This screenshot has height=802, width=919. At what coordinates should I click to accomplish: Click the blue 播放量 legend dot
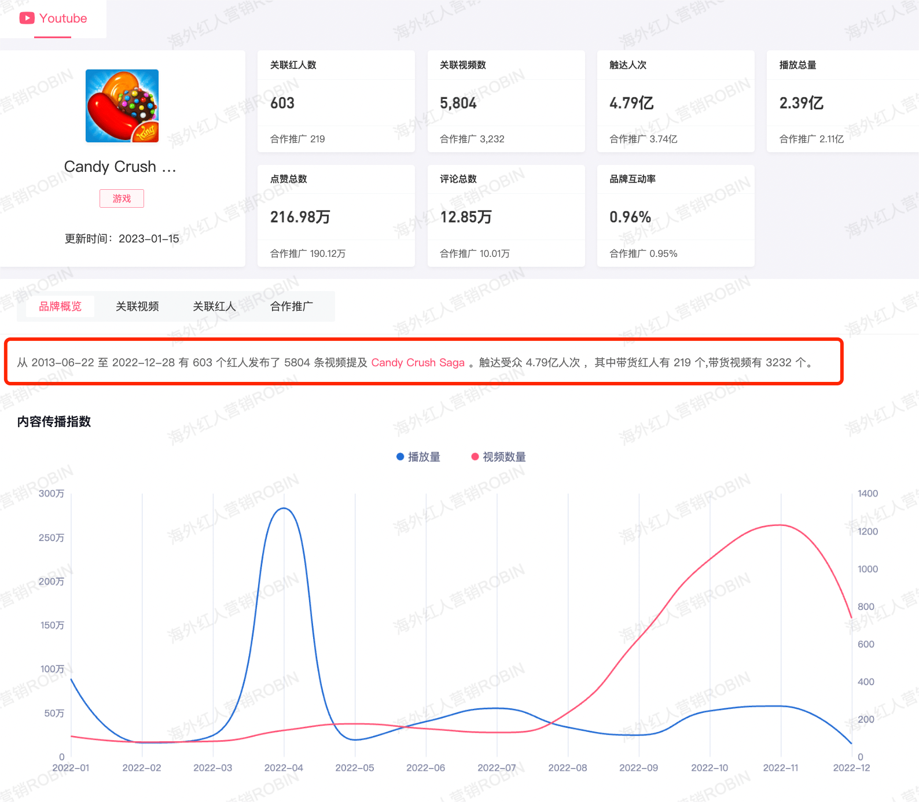click(400, 457)
